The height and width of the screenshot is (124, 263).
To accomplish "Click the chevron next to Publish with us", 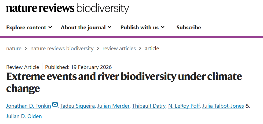I will coord(163,27).
